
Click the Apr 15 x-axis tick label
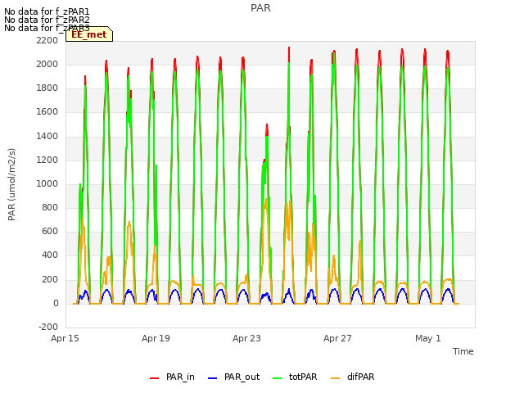click(x=65, y=338)
